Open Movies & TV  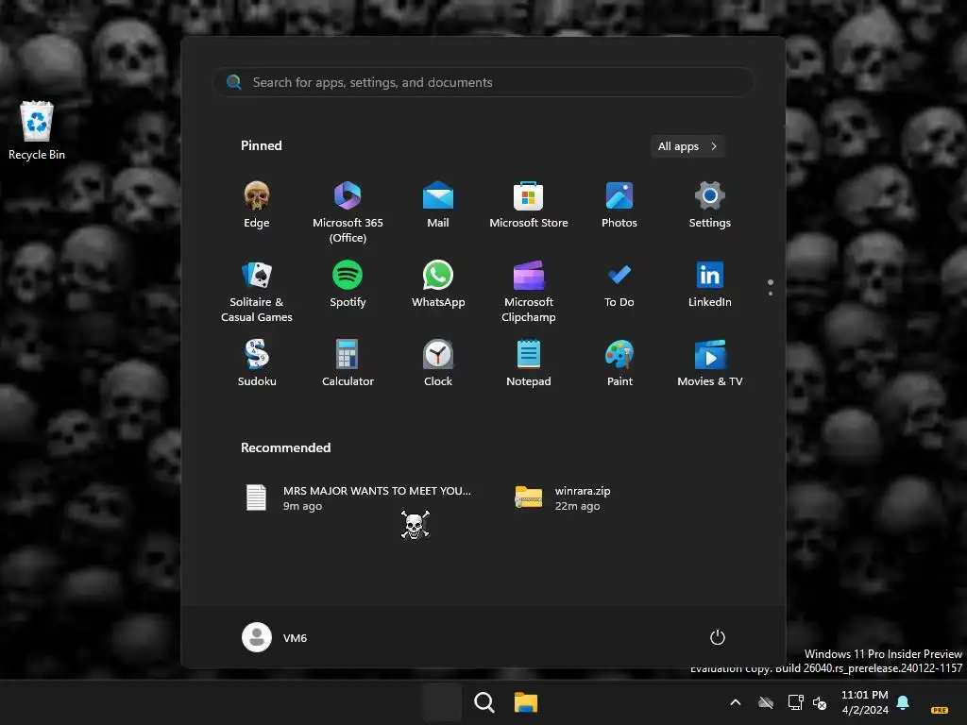710,363
